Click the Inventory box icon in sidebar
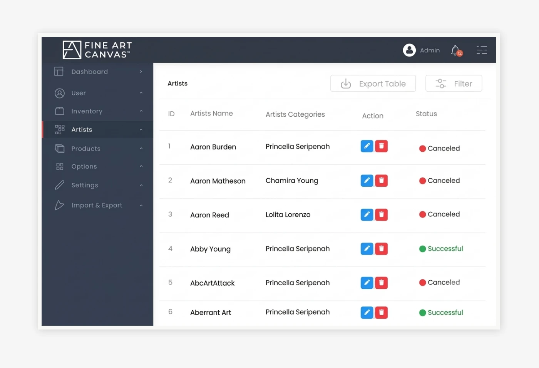The image size is (539, 368). point(60,111)
